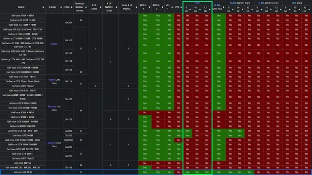Click the GeForce GTX Titan Z board cell
Screen dimensions: 312x175
[x=23, y=86]
